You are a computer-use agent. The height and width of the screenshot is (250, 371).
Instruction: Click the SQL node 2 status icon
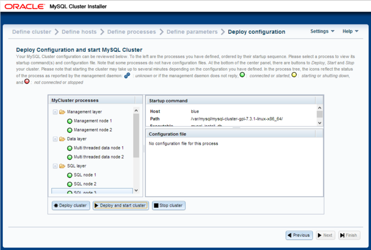(69, 184)
